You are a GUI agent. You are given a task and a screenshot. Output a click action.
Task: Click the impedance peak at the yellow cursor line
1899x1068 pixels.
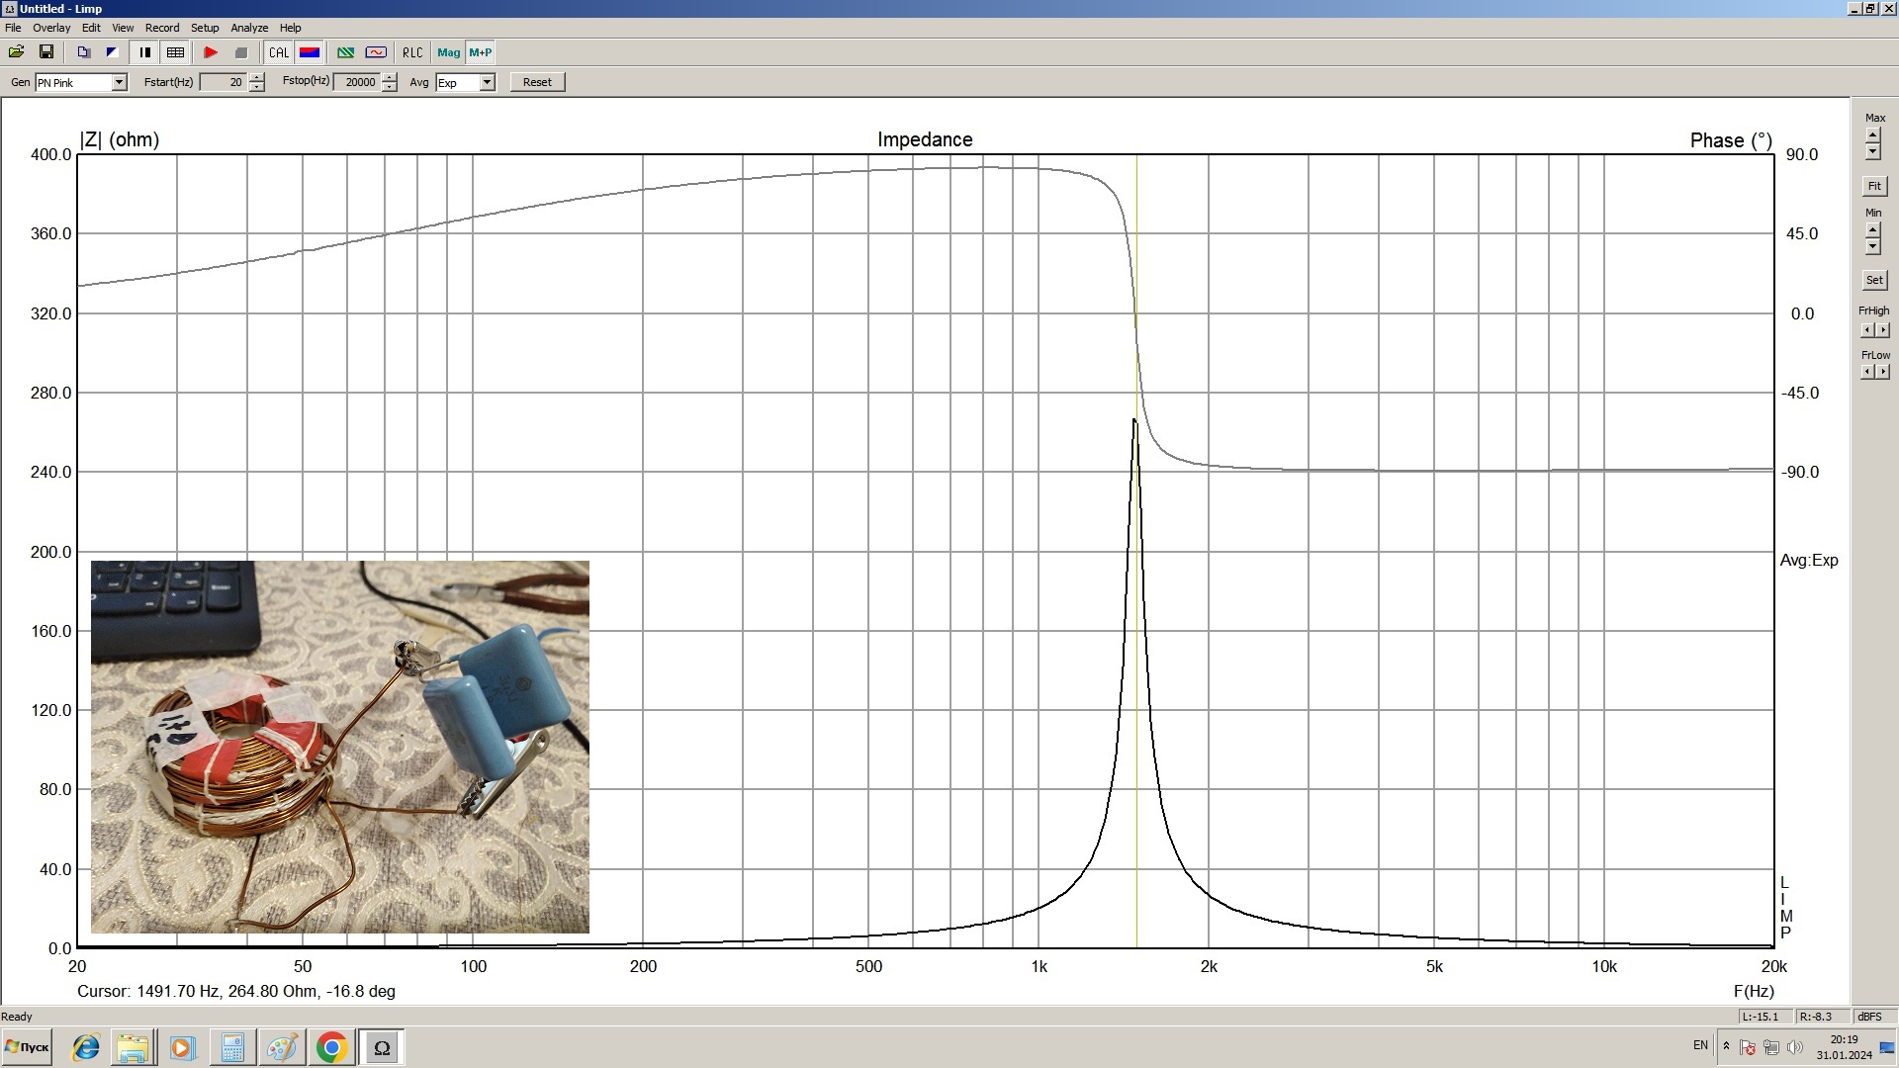pyautogui.click(x=1134, y=421)
